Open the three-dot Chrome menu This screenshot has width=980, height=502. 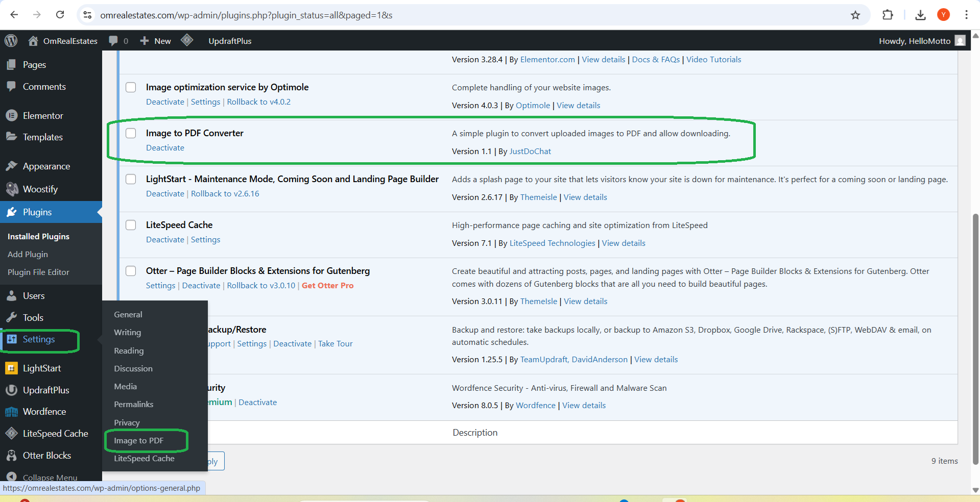coord(966,15)
